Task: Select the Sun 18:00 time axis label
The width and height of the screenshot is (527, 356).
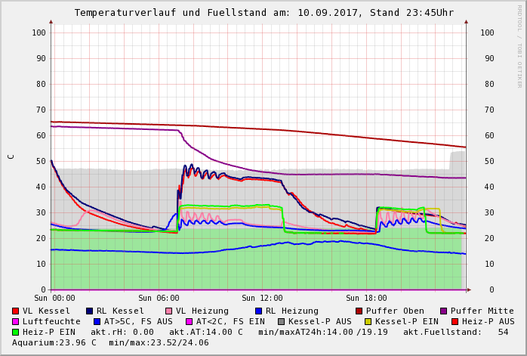Action: (366, 299)
